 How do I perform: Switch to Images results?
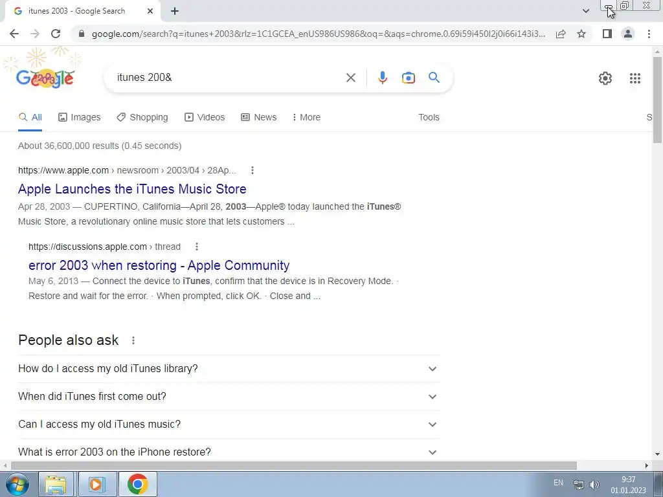[x=80, y=118]
